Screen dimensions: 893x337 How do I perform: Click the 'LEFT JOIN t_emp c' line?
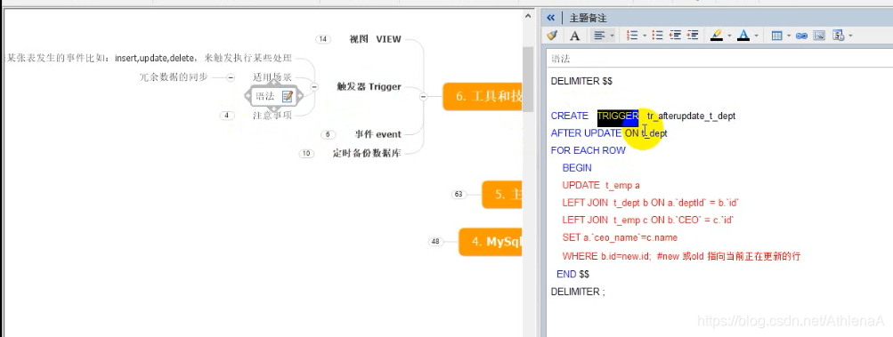click(648, 220)
